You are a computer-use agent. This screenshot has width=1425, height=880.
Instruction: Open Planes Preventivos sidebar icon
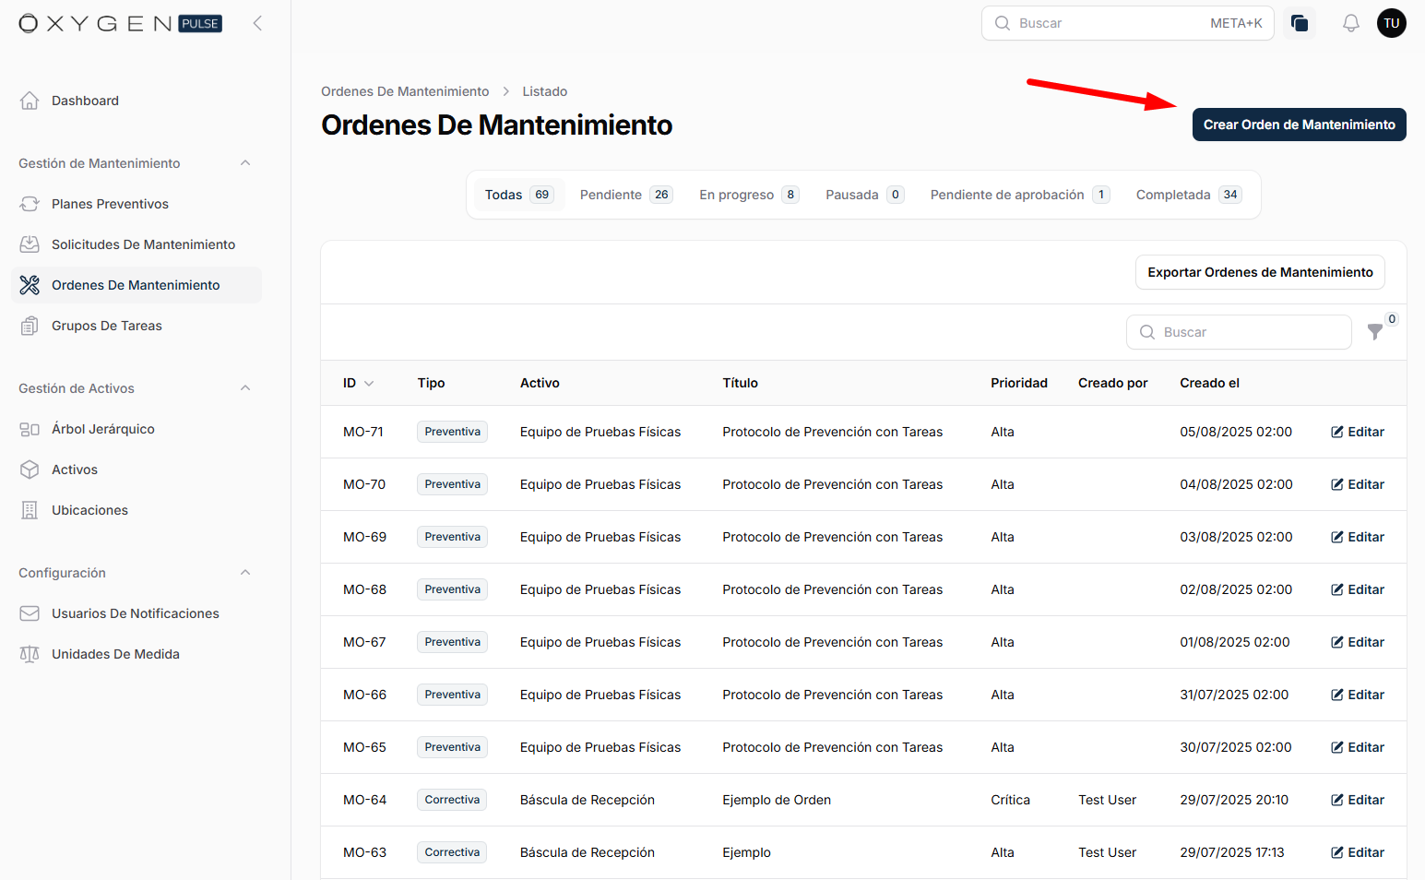click(30, 204)
